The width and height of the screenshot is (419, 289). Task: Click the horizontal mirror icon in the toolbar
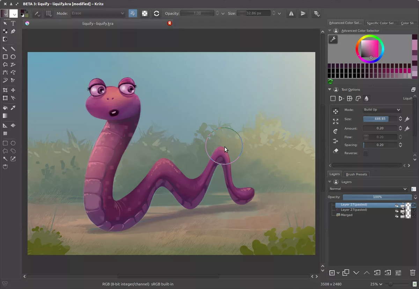click(x=292, y=13)
